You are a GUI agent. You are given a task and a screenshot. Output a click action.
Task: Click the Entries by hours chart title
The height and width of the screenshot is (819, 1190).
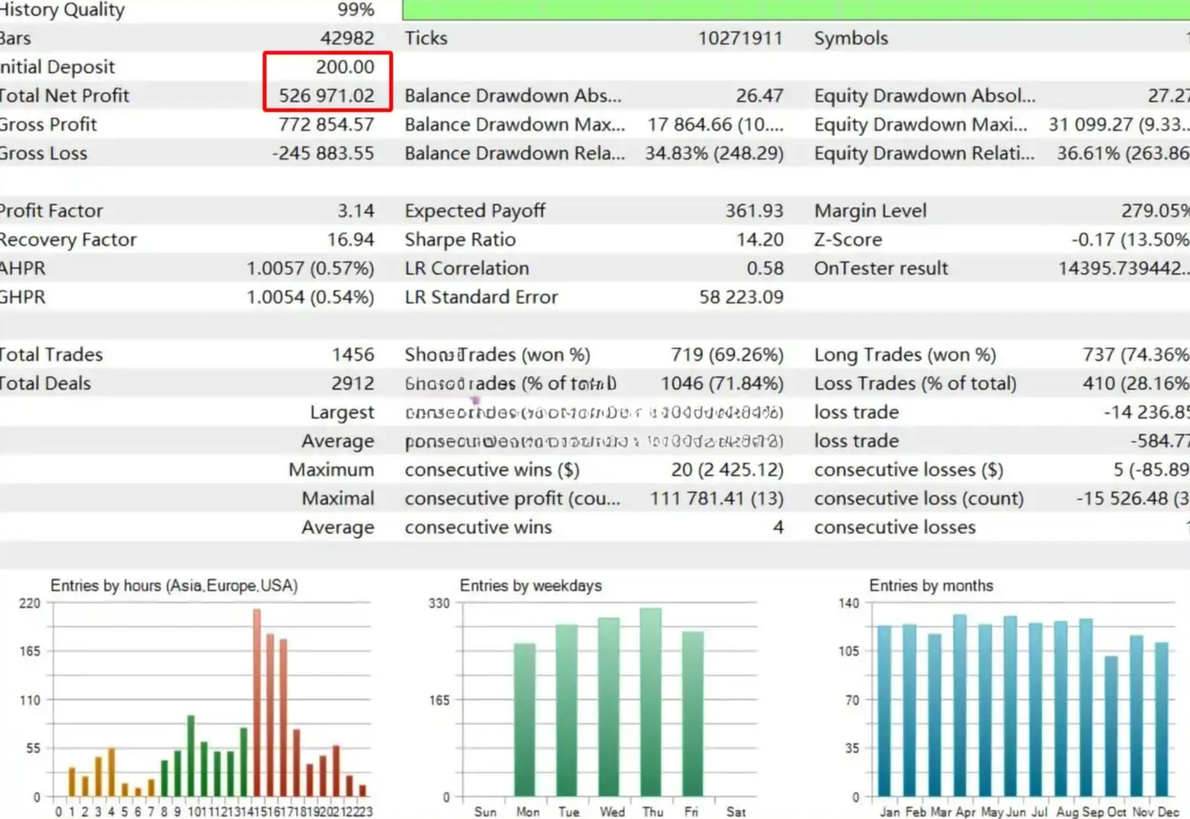click(x=174, y=586)
